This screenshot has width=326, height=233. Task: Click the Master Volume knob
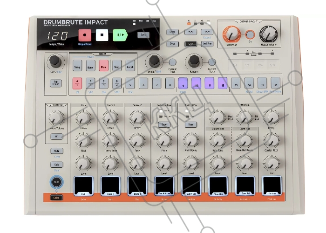[268, 34]
